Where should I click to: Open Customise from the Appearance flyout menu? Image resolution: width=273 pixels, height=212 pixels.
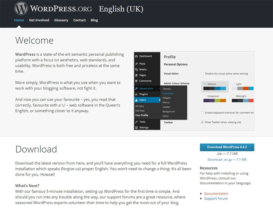[168, 93]
